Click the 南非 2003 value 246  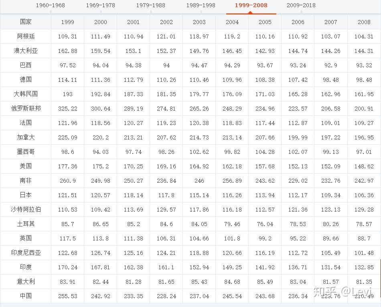coord(199,181)
